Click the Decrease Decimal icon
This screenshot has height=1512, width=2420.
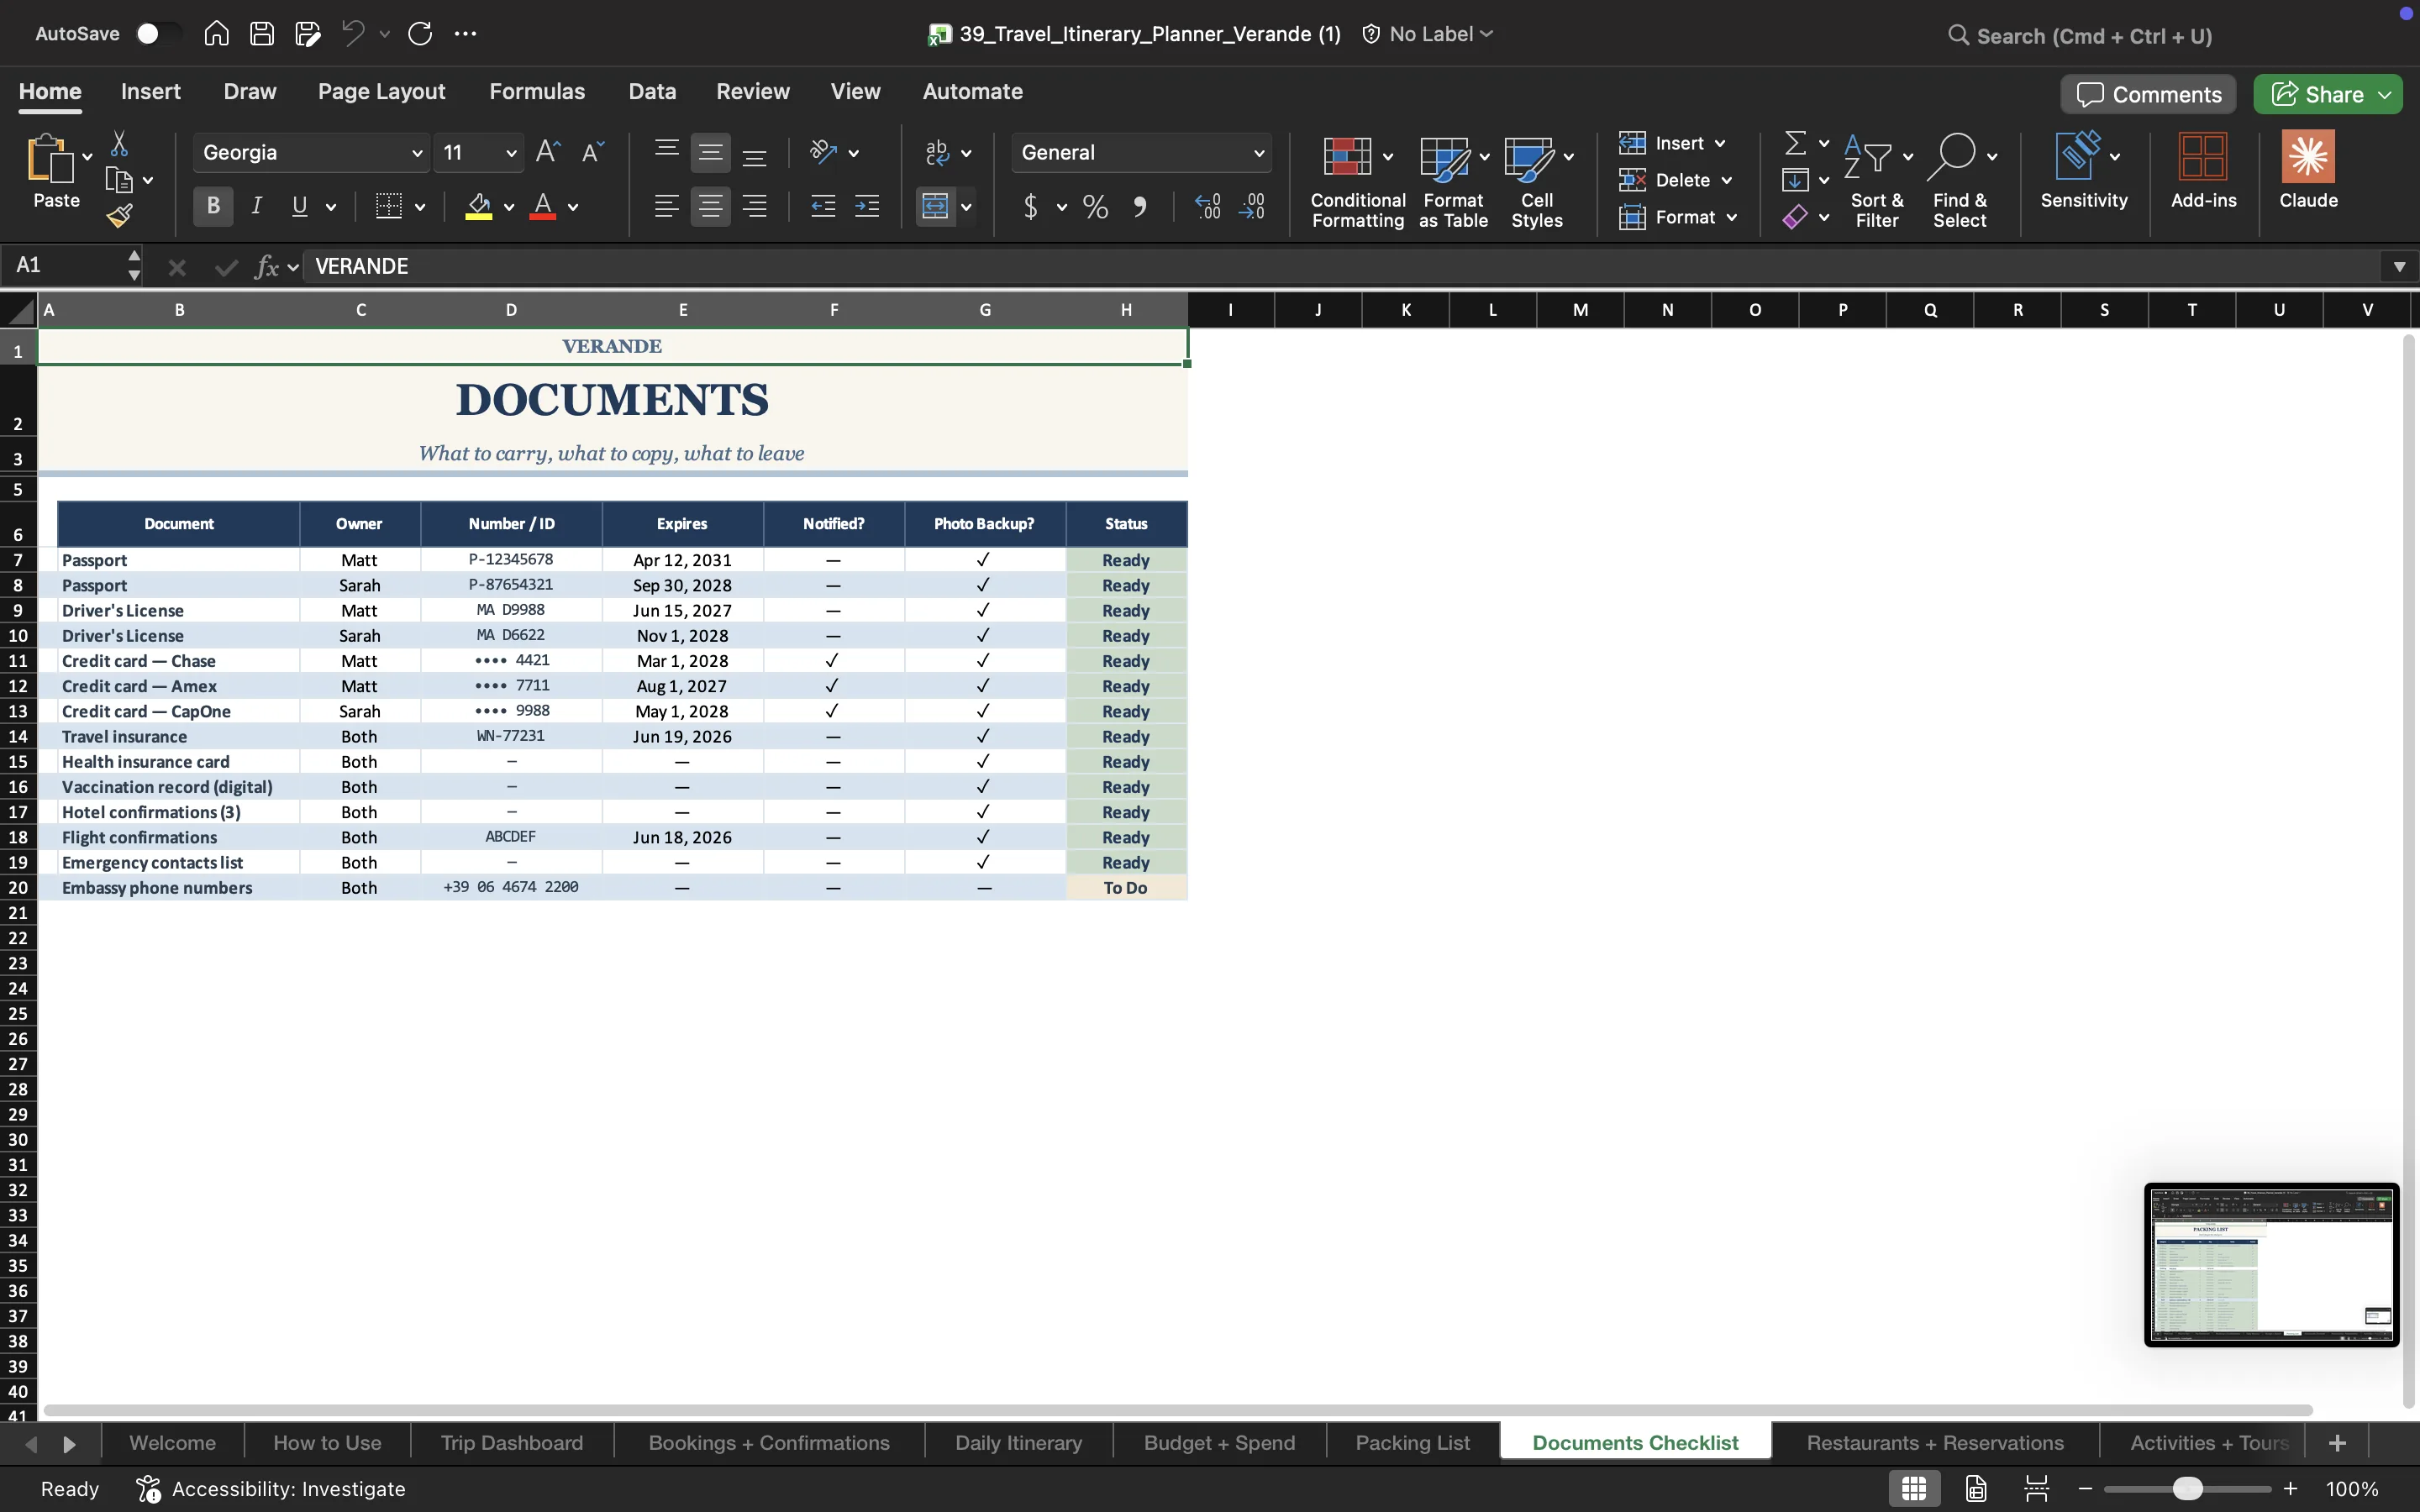1252,207
